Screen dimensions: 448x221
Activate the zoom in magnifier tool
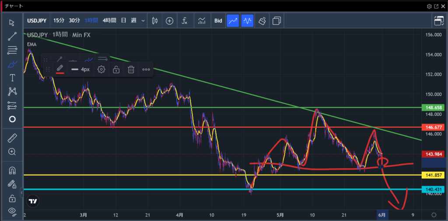pos(12,152)
